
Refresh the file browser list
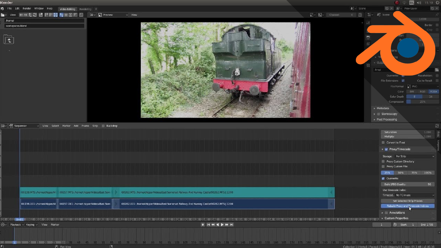[x=35, y=15]
